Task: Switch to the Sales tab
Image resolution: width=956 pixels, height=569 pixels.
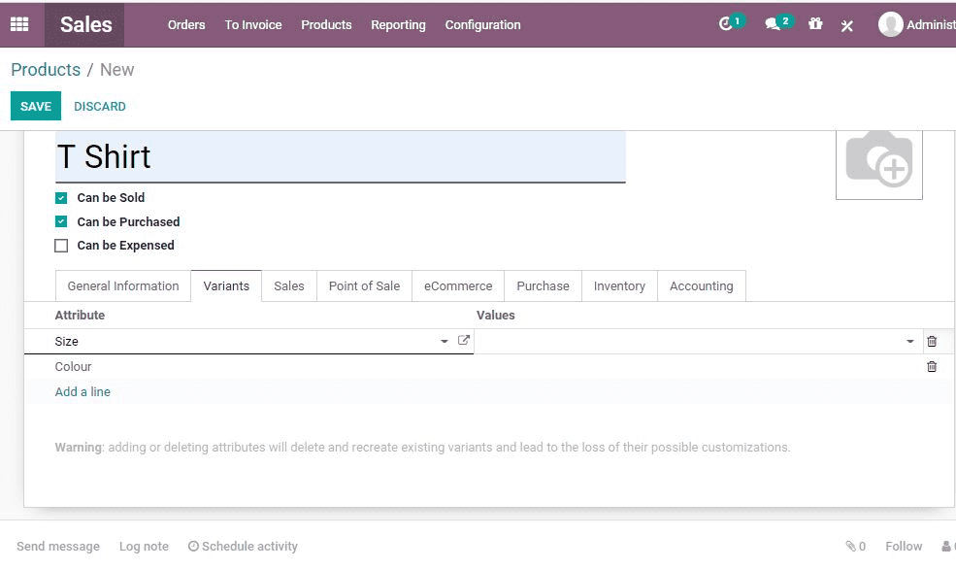Action: pos(289,286)
